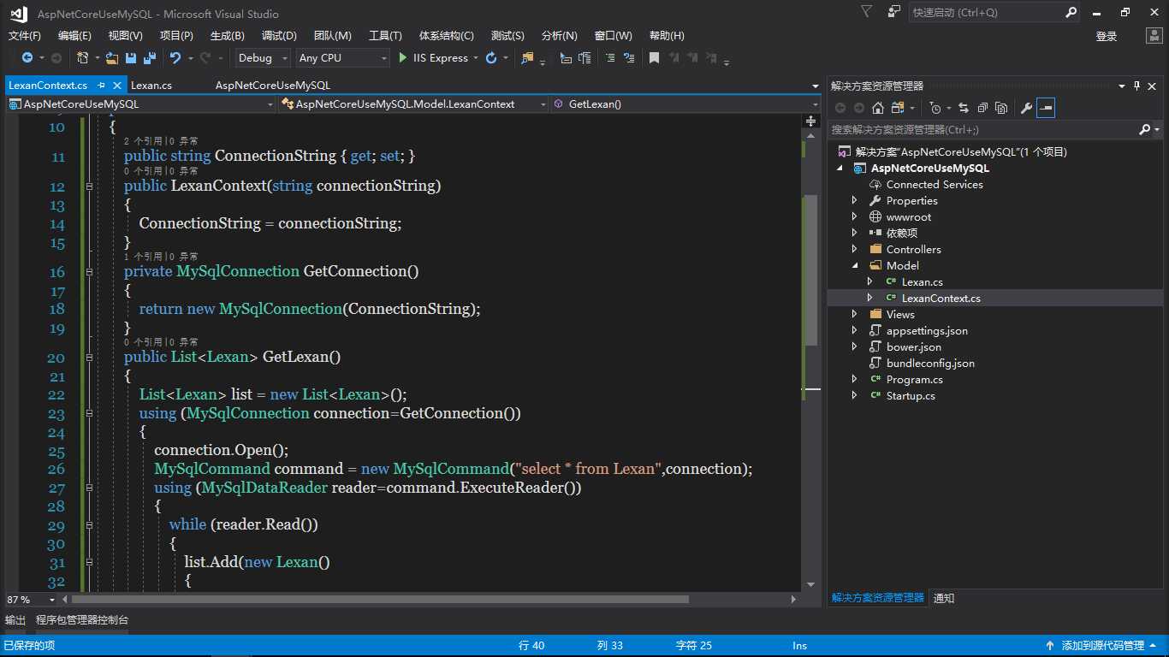Select appsettings.json in Solution Explorer
The width and height of the screenshot is (1169, 657).
point(927,331)
